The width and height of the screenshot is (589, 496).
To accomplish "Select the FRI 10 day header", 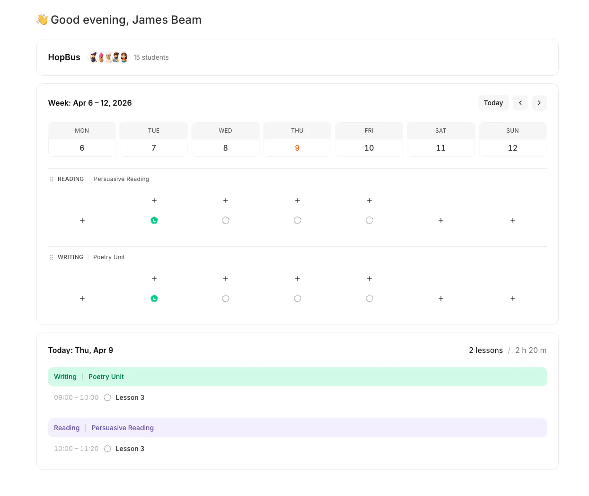I will (369, 139).
